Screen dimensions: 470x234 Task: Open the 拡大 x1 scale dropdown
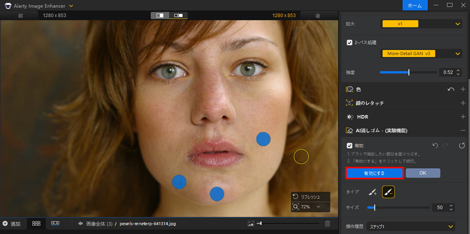(x=421, y=24)
